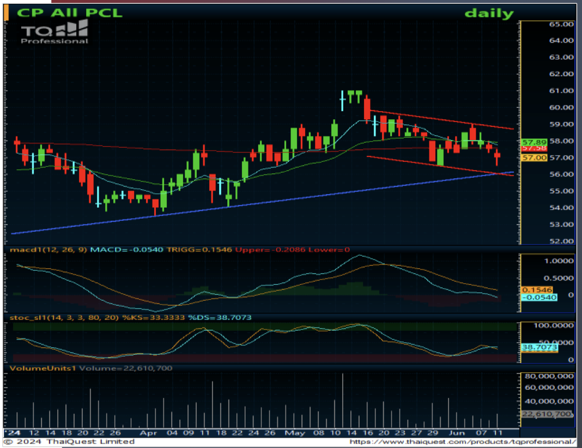Viewport: 582px width, 448px height.
Task: Click the %DS=38.7073 stochastic readout in header
Action: 220,317
